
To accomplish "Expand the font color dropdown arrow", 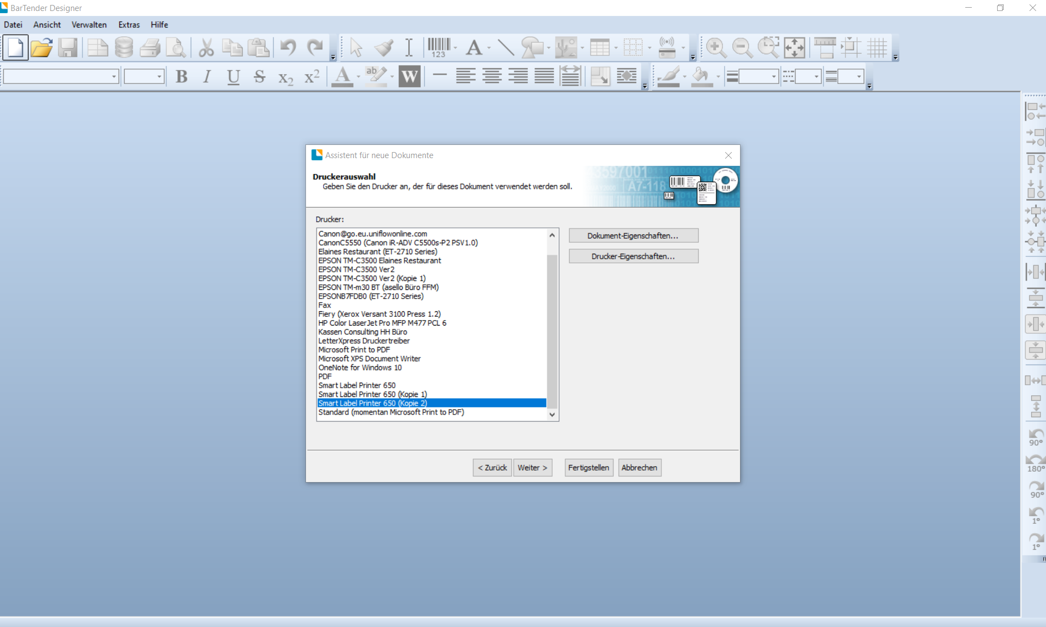I will (x=358, y=77).
